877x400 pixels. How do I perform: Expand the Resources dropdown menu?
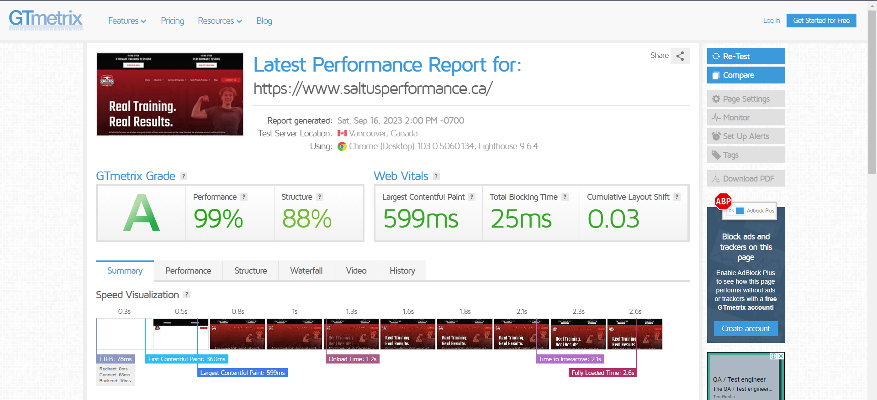220,21
